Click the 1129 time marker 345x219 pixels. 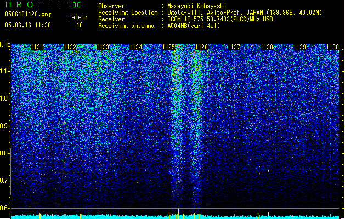pyautogui.click(x=300, y=47)
